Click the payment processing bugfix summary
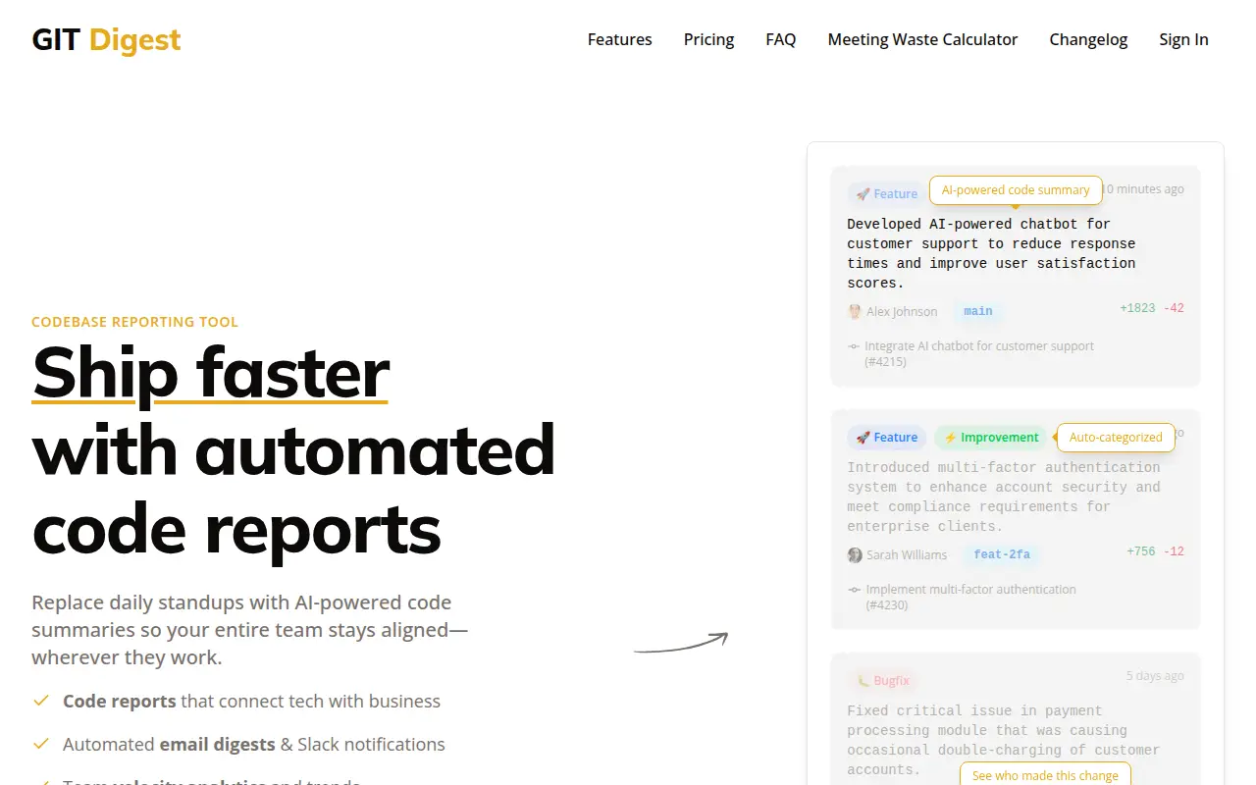This screenshot has width=1256, height=785. [x=1003, y=740]
